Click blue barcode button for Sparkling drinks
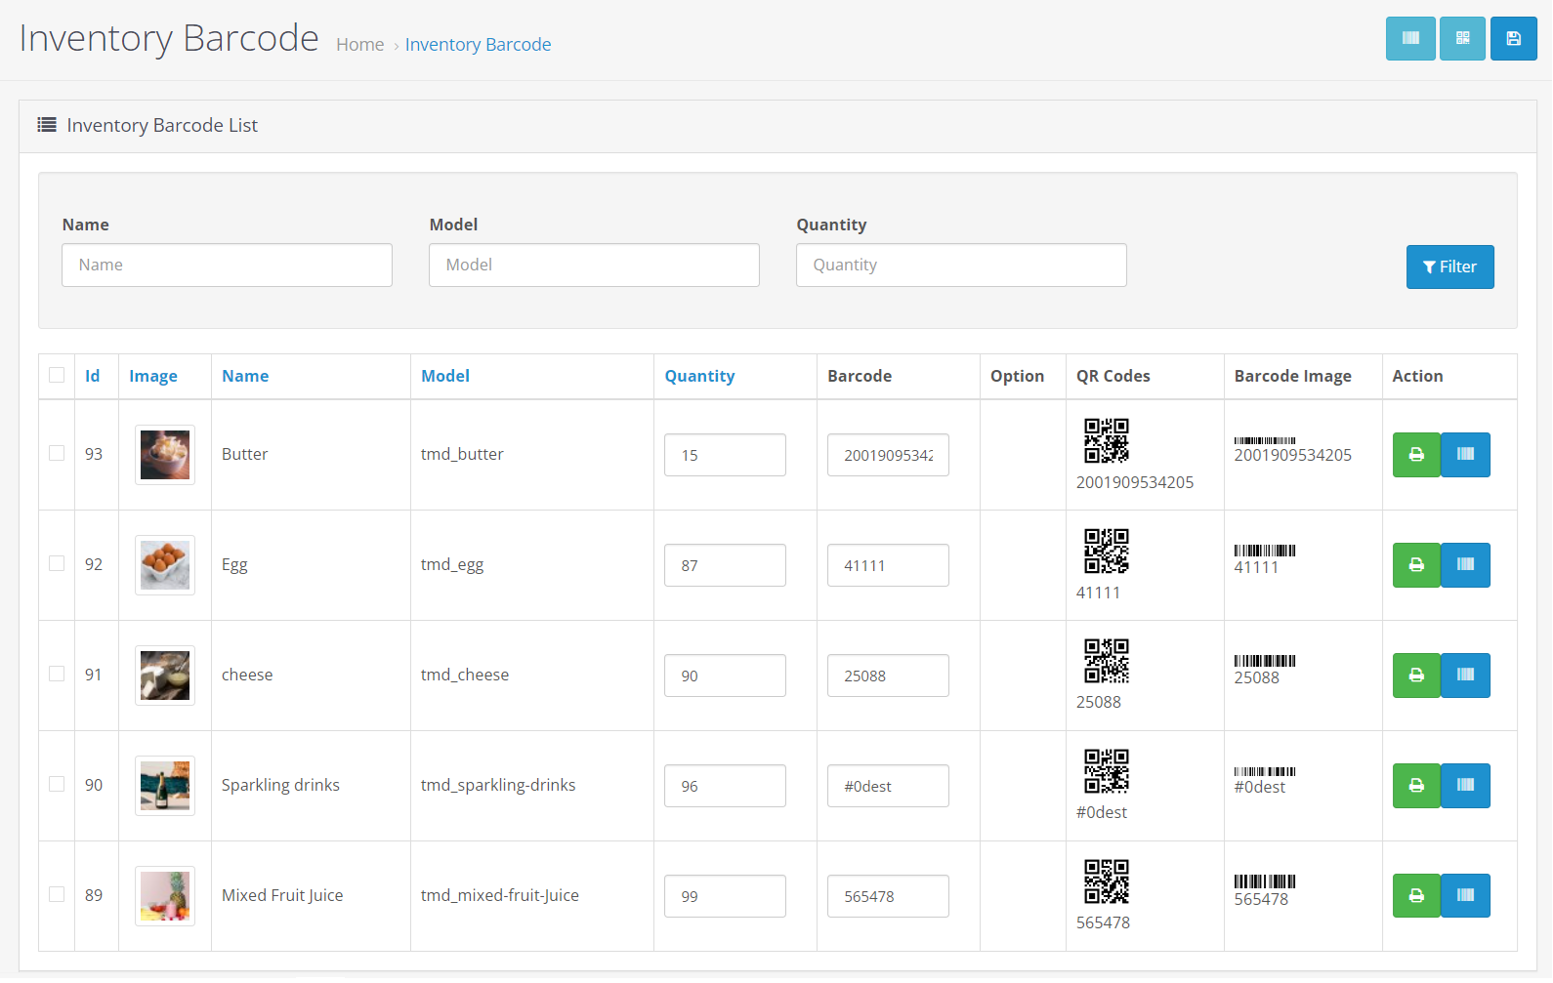Screen dimensions: 1553x983 [x=1465, y=786]
